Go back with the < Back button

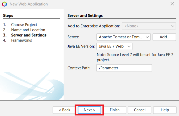point(64,110)
